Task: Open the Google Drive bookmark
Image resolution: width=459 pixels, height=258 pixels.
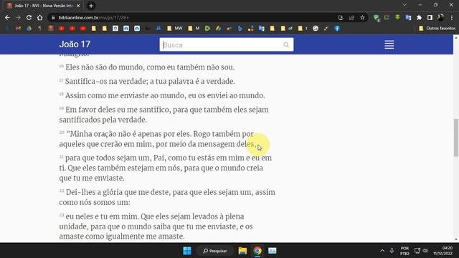Action: [29, 29]
